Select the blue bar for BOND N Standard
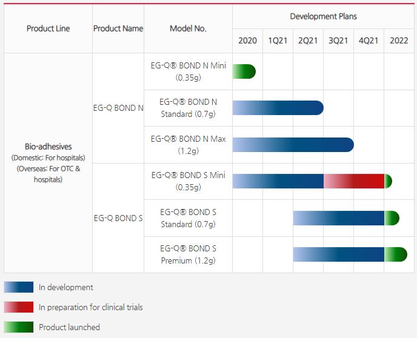417x338 pixels. point(278,108)
